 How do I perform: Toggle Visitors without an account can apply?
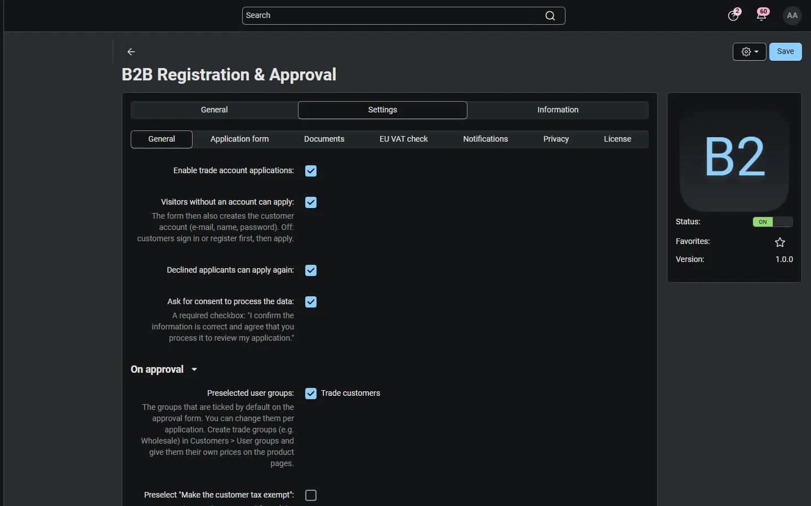click(311, 202)
